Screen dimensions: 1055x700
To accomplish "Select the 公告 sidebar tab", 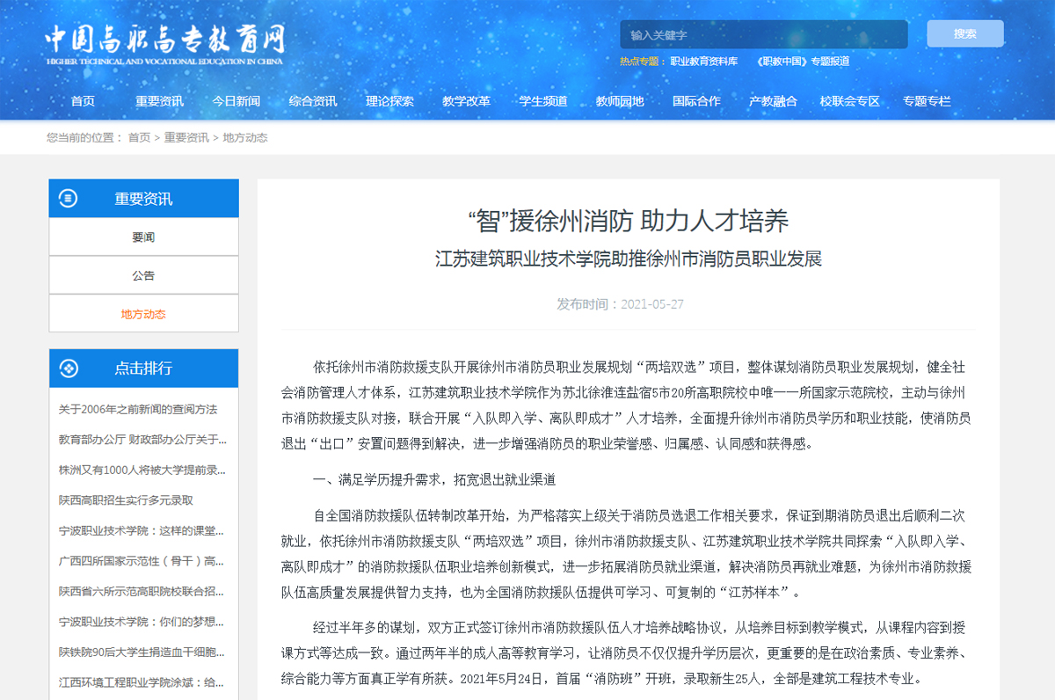I will tap(143, 275).
